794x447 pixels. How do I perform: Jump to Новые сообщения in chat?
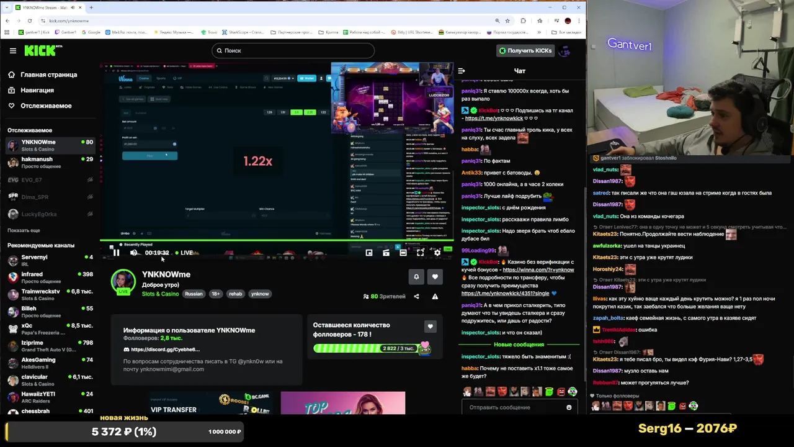(x=519, y=345)
